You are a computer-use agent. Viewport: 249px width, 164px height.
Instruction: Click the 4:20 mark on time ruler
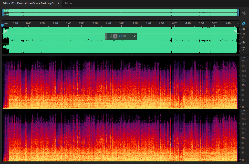(x=175, y=23)
